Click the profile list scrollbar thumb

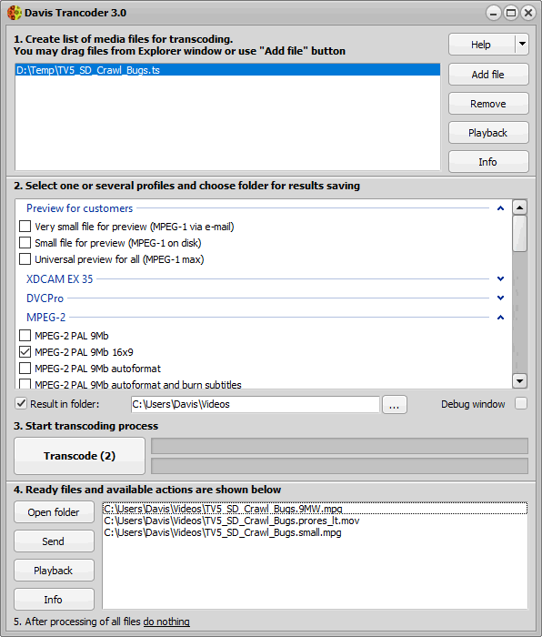click(x=519, y=234)
